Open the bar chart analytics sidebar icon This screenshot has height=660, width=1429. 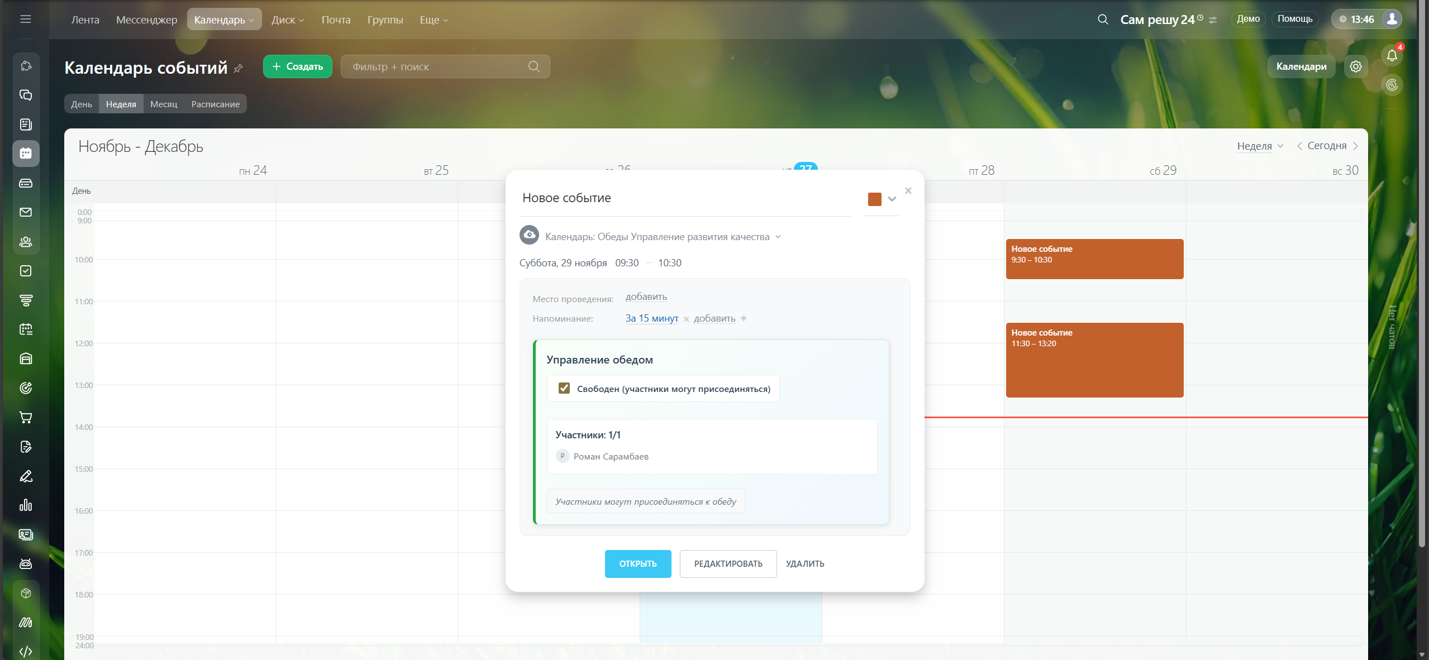coord(26,505)
